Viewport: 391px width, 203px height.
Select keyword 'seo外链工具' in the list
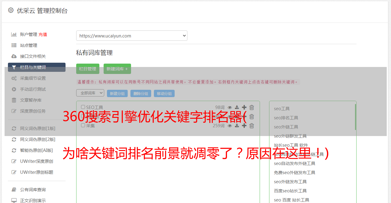click(x=286, y=127)
